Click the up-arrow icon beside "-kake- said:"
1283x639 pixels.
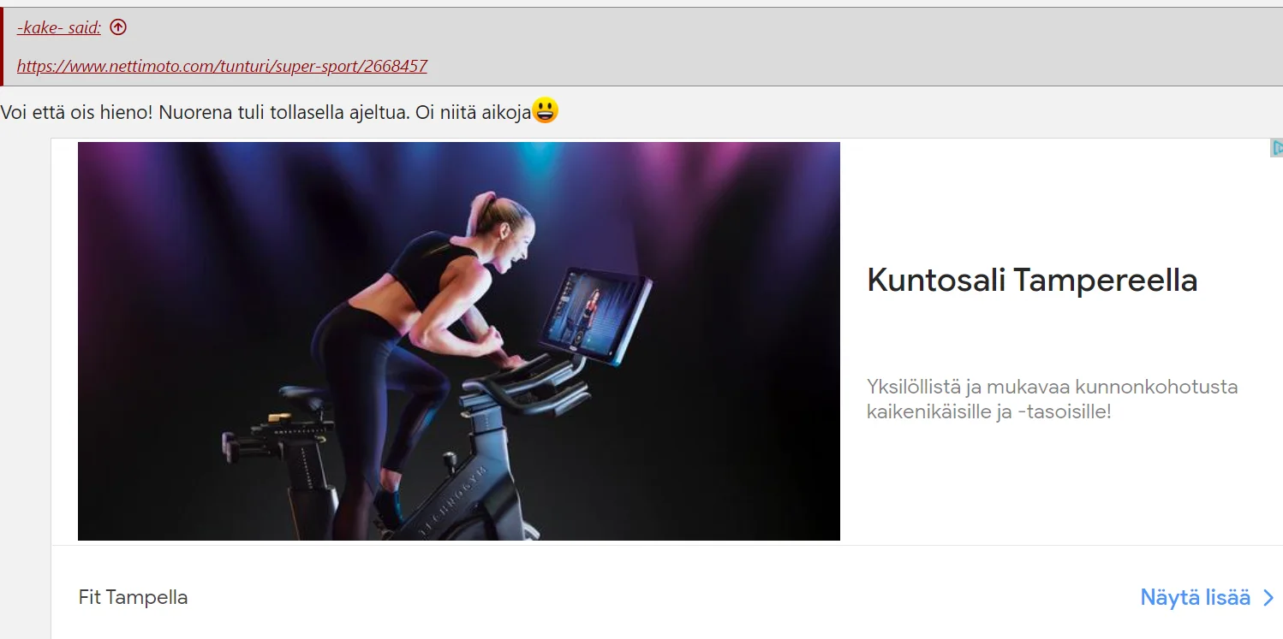118,27
